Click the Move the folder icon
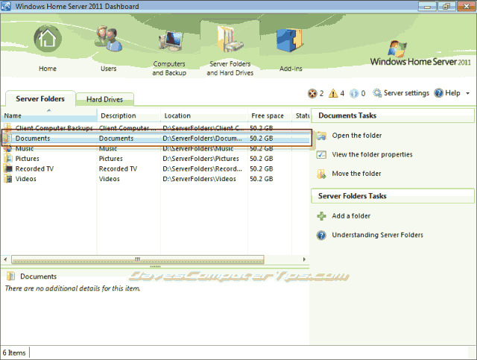Image resolution: width=477 pixels, height=360 pixels. pyautogui.click(x=321, y=174)
